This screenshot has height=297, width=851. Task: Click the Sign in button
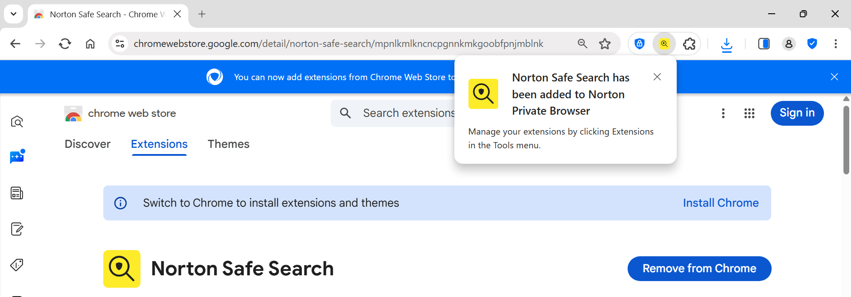[x=797, y=113]
